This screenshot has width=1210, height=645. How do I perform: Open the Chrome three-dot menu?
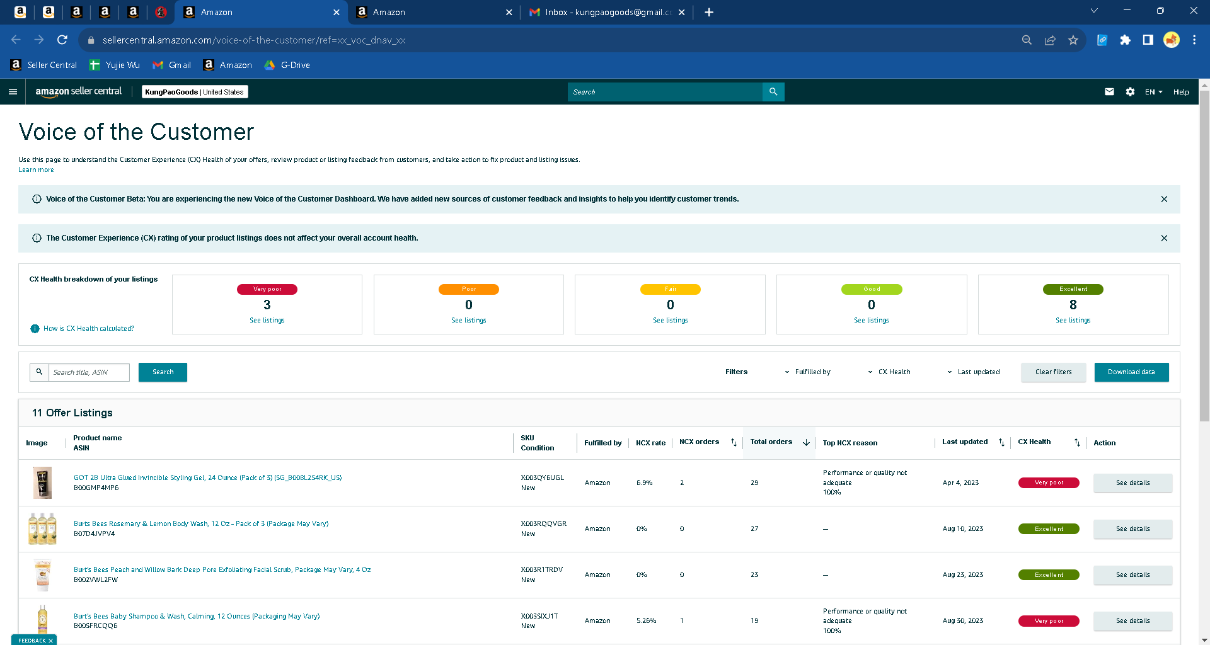point(1194,40)
